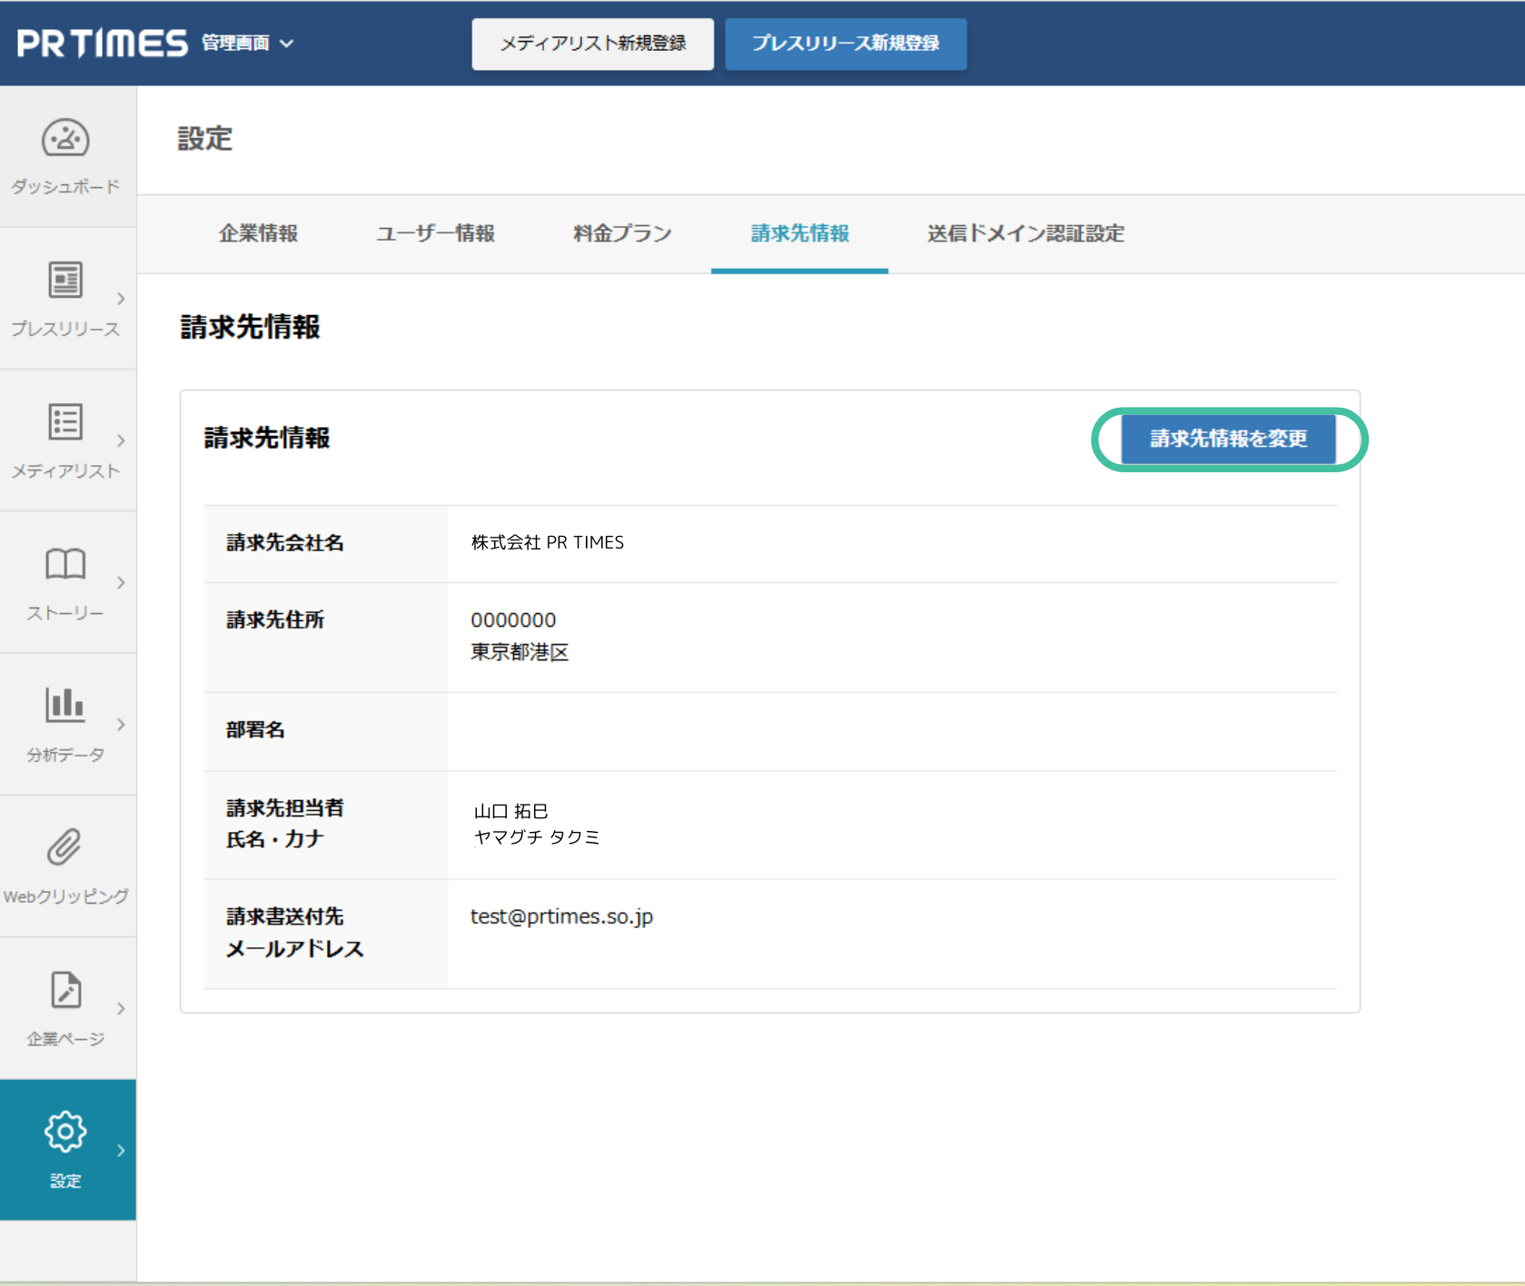Click the プレスリリース新規登録 button
The height and width of the screenshot is (1286, 1525).
[845, 44]
